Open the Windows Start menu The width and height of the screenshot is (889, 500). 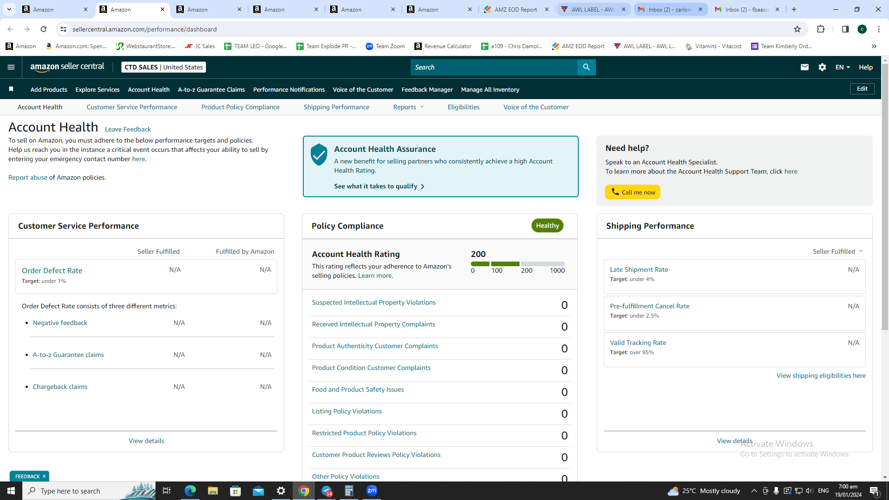point(11,491)
